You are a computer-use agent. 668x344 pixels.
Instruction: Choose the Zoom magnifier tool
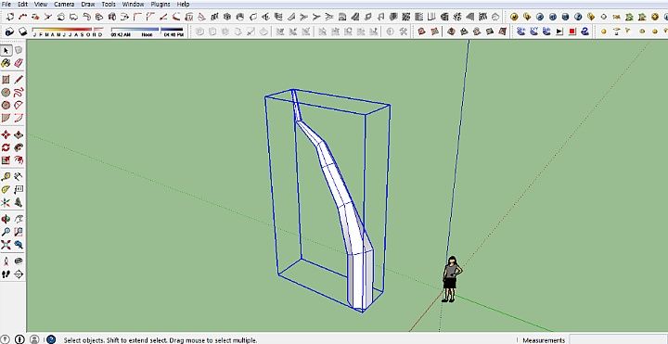click(6, 232)
